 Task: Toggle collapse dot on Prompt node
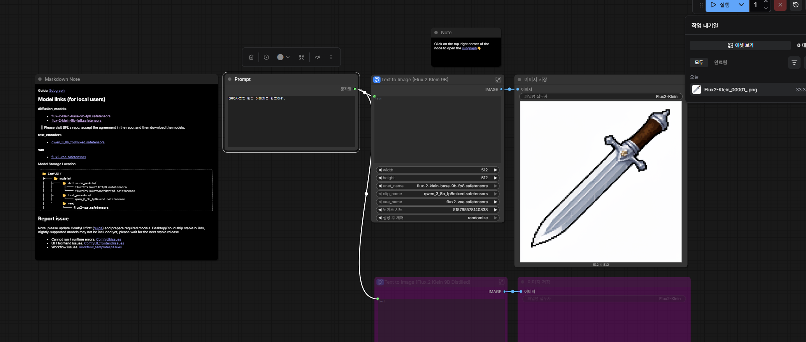230,79
